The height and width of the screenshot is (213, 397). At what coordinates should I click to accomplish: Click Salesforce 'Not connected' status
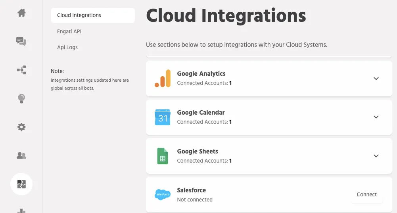click(195, 200)
